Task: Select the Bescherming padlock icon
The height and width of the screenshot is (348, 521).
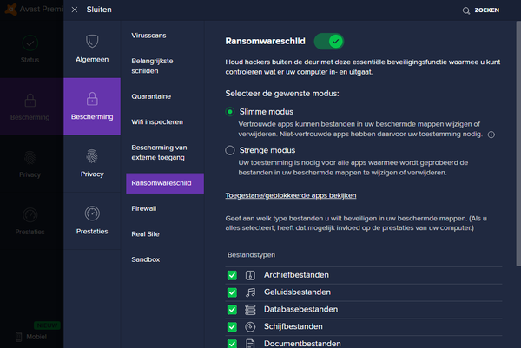Action: [x=92, y=97]
